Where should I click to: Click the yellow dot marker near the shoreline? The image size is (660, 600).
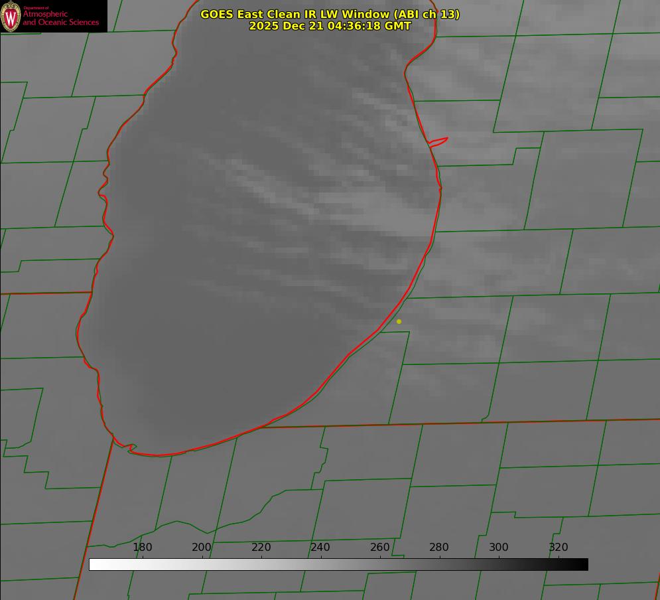[x=399, y=321]
